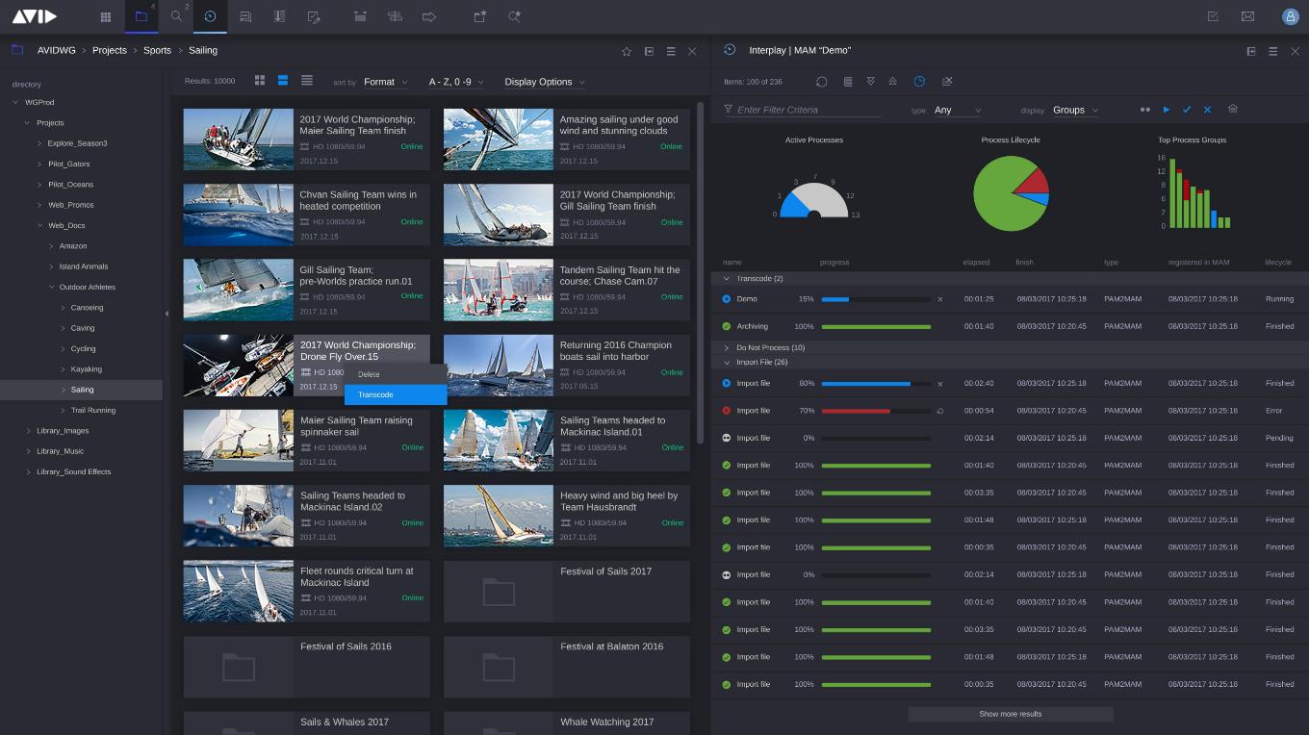Screen dimensions: 1309x735
Task: Open the sort by Format dropdown
Action: 385,82
